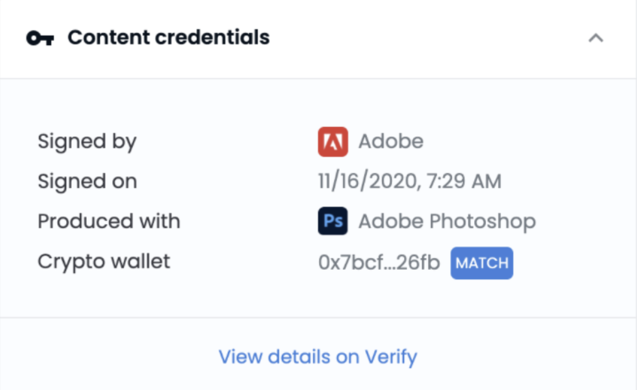This screenshot has width=637, height=390.
Task: Click the word Verify in the link
Action: tap(391, 357)
